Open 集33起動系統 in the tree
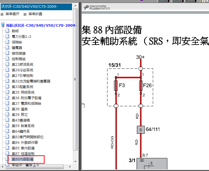Viewport: 209px width, 171px height. pyautogui.click(x=23, y=87)
